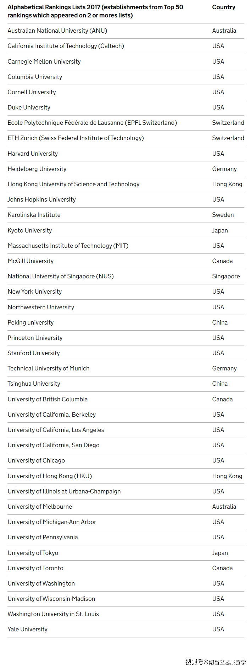This screenshot has width=251, height=668.
Task: Select the California Institute of Technology (Caltech) entry
Action: [x=66, y=46]
